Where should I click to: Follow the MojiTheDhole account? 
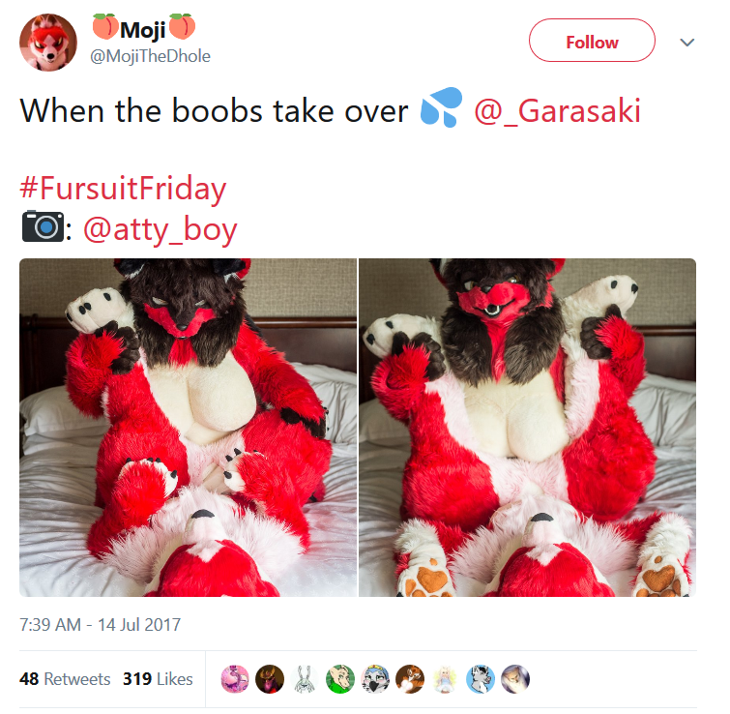click(592, 41)
